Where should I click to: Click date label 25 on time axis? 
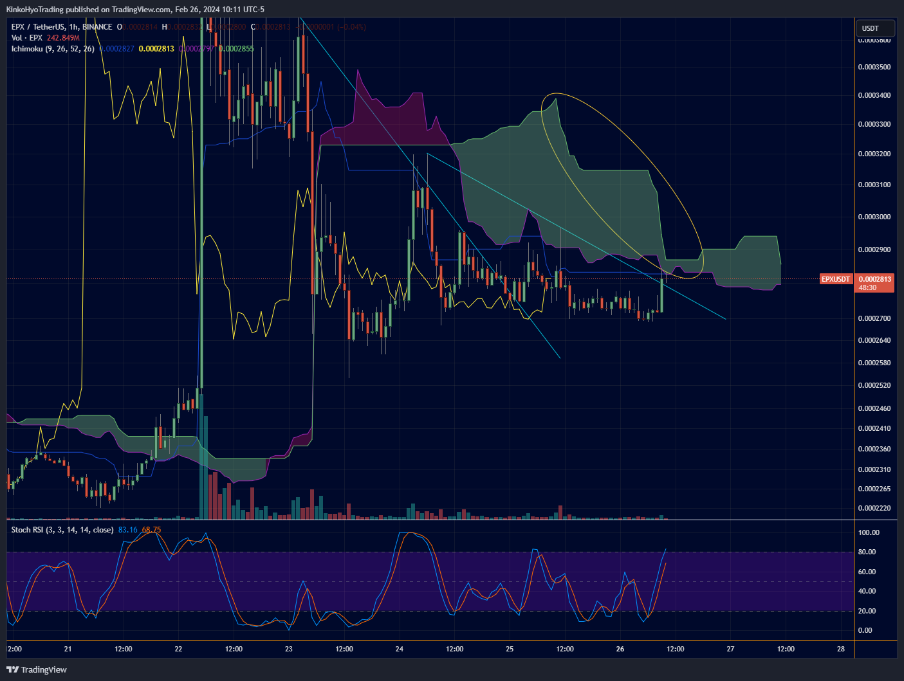point(510,649)
